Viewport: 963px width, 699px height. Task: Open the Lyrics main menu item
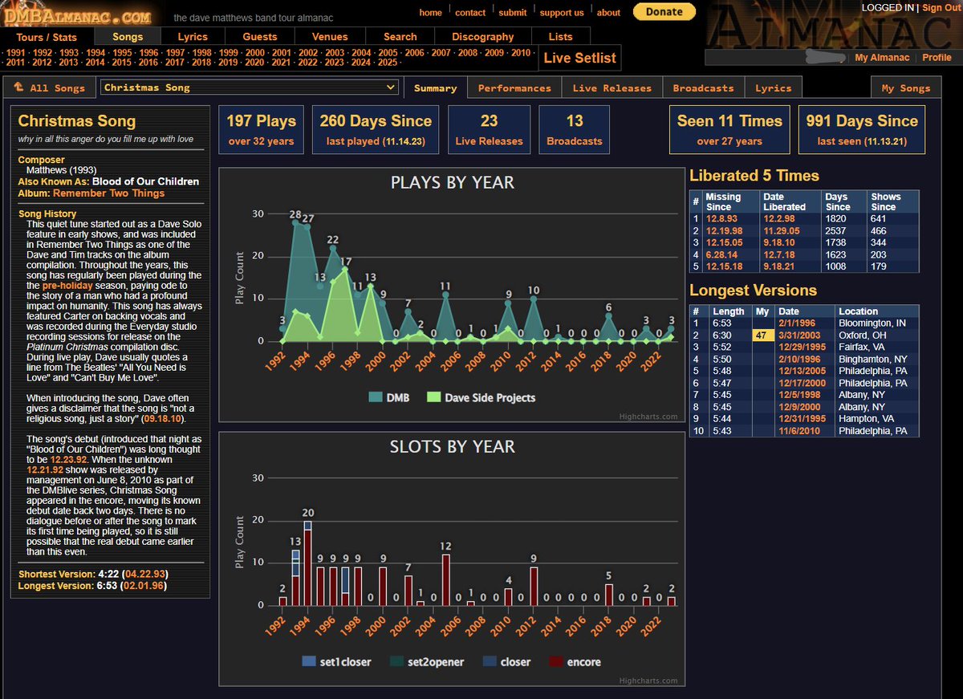(x=193, y=37)
